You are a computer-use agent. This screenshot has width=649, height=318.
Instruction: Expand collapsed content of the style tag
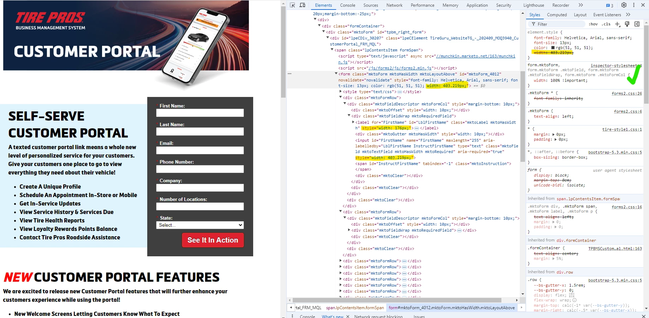pyautogui.click(x=400, y=92)
